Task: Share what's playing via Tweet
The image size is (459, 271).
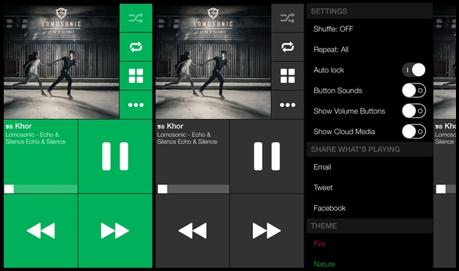Action: pyautogui.click(x=369, y=187)
